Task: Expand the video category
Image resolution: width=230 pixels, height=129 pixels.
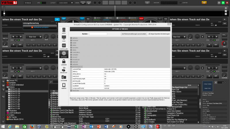Action: 71,45
